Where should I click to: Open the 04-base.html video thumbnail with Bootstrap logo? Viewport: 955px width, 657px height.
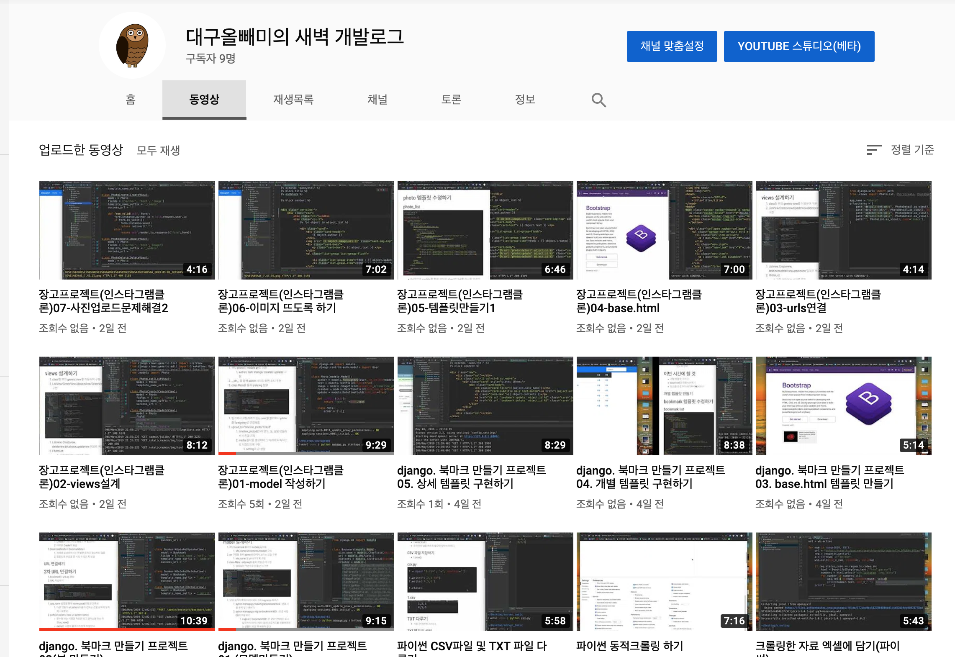point(664,230)
